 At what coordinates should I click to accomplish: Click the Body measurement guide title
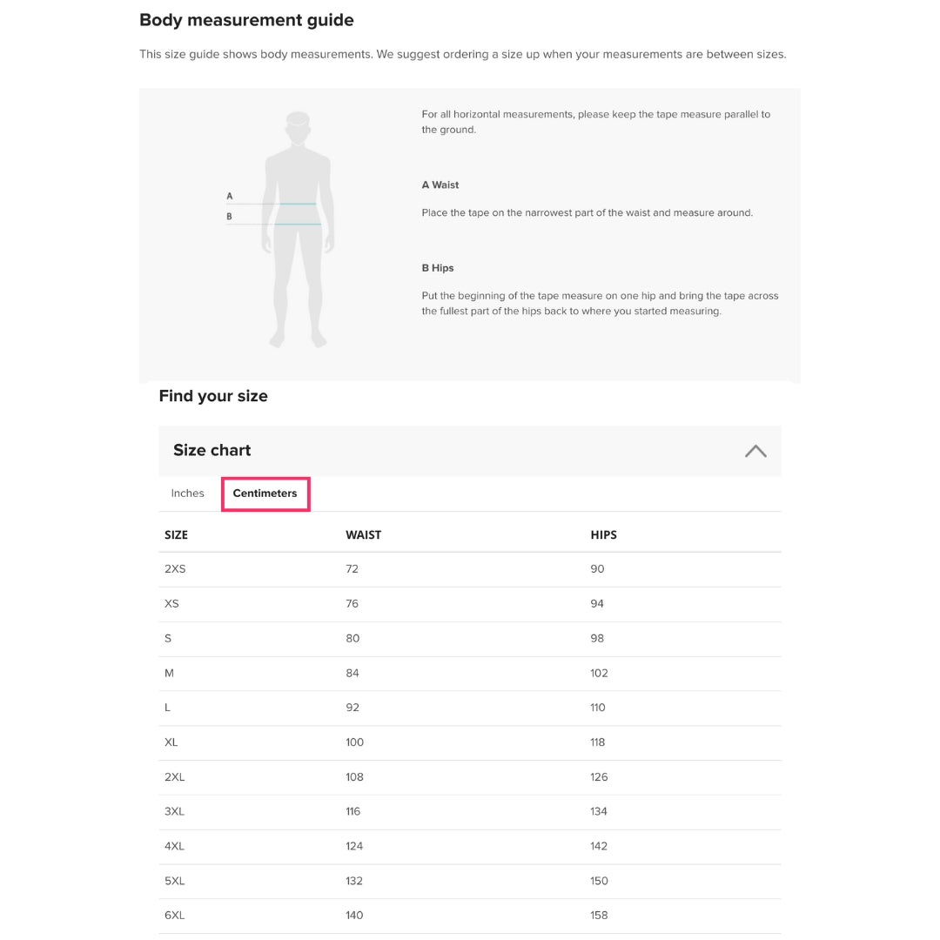pos(246,20)
